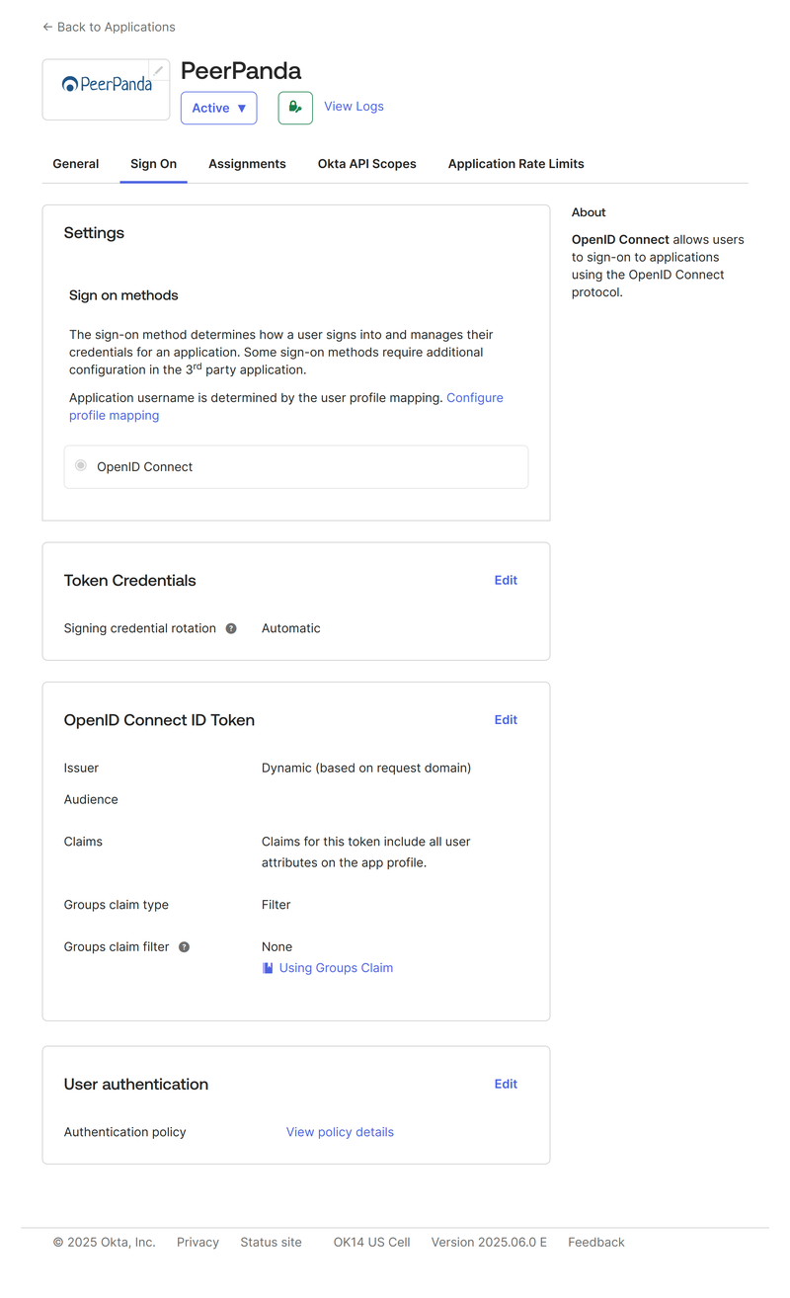Open the Active status dropdown
Viewport: 790px width, 1298px height.
[x=218, y=108]
